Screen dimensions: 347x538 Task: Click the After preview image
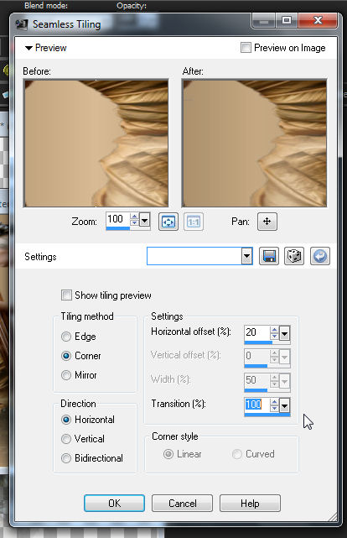[x=254, y=143]
